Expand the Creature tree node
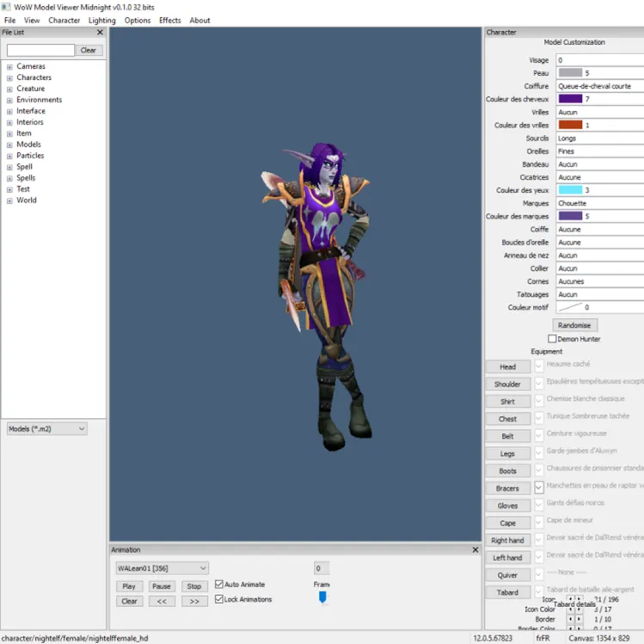This screenshot has height=644, width=644. point(9,89)
